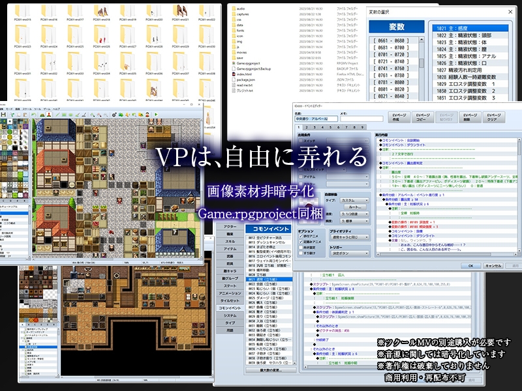Enable the 向き固定 checkbox
The image size is (522, 391).
coord(301,248)
